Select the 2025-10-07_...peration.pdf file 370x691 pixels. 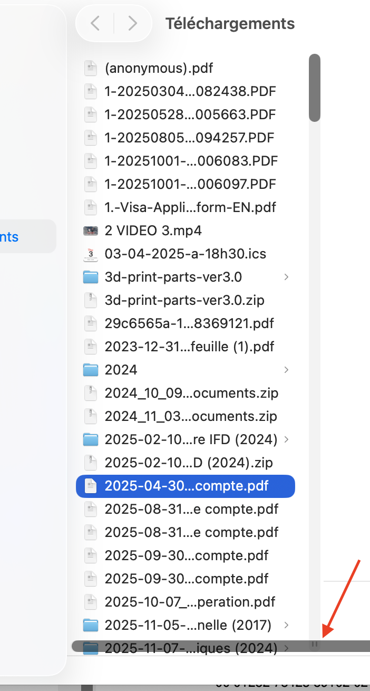(x=190, y=602)
